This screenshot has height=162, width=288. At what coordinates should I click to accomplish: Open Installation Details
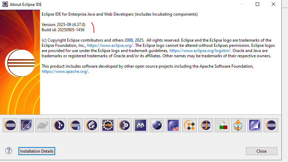37,151
